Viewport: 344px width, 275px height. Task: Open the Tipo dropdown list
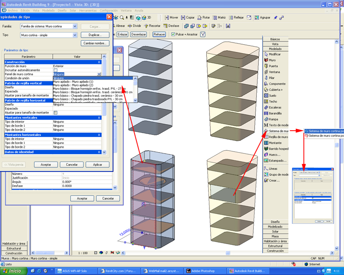(75, 35)
